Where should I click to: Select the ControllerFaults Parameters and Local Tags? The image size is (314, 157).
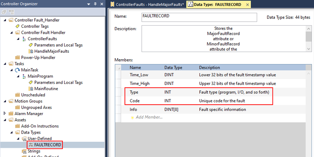coord(58,45)
